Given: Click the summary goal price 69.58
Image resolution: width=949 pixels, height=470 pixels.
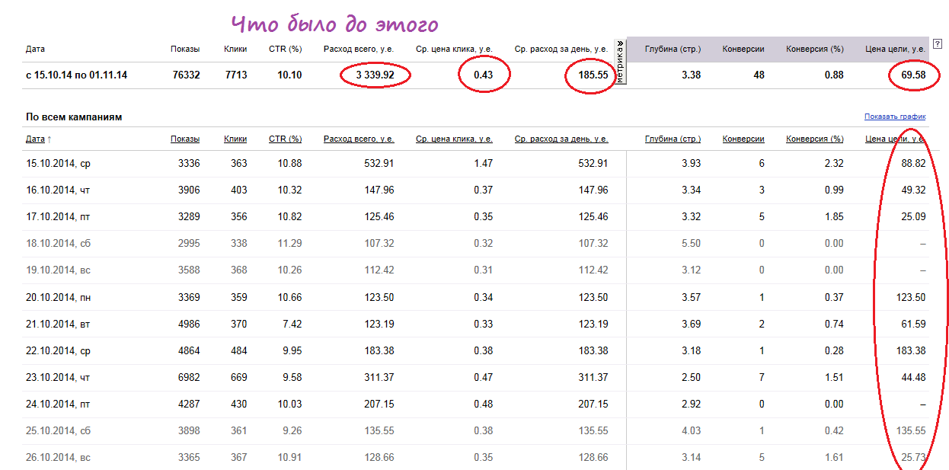Looking at the screenshot, I should click(912, 75).
